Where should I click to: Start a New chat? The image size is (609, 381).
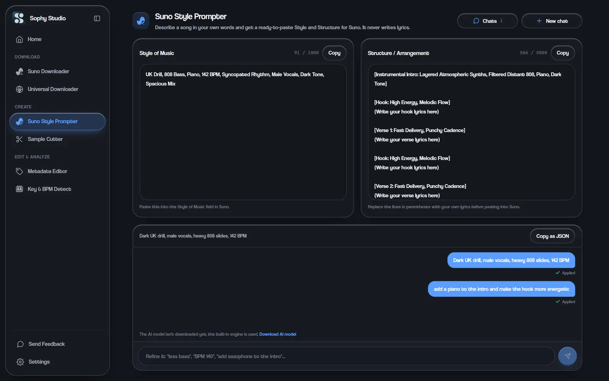[x=552, y=21]
